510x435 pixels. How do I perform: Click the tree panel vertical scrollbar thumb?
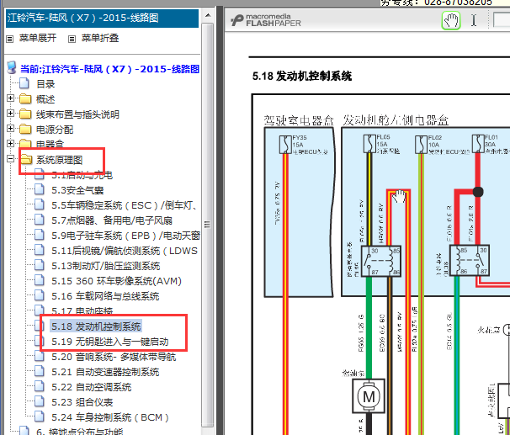point(208,225)
